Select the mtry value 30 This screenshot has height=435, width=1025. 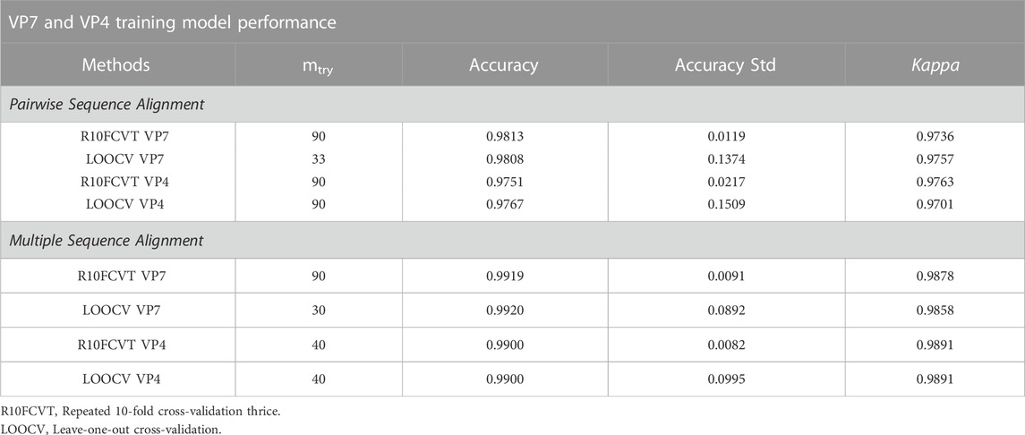[319, 311]
